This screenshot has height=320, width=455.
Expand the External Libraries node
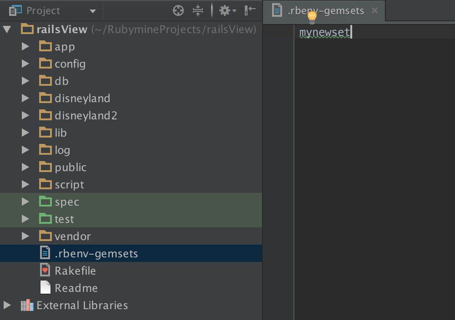click(7, 305)
